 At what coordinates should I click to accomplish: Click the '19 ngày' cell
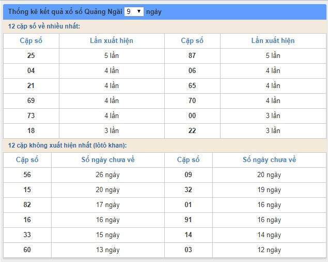click(x=269, y=190)
